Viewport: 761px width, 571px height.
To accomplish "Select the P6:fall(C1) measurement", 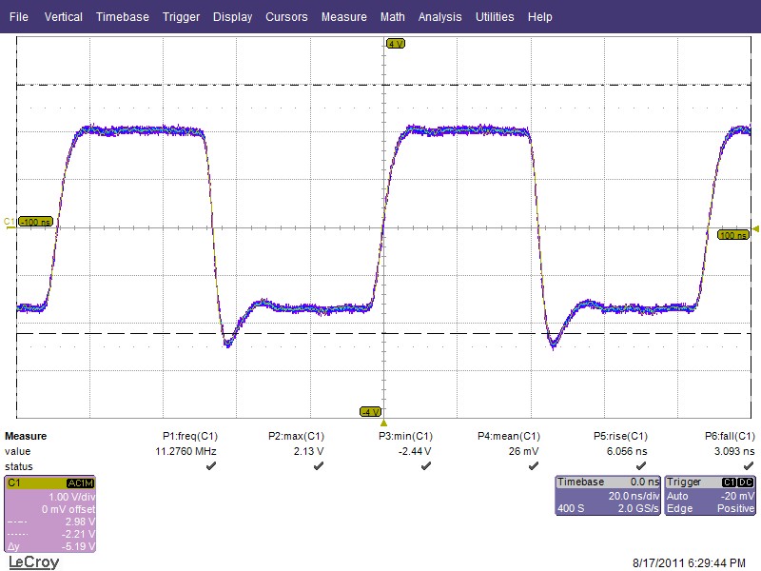I will coord(730,436).
